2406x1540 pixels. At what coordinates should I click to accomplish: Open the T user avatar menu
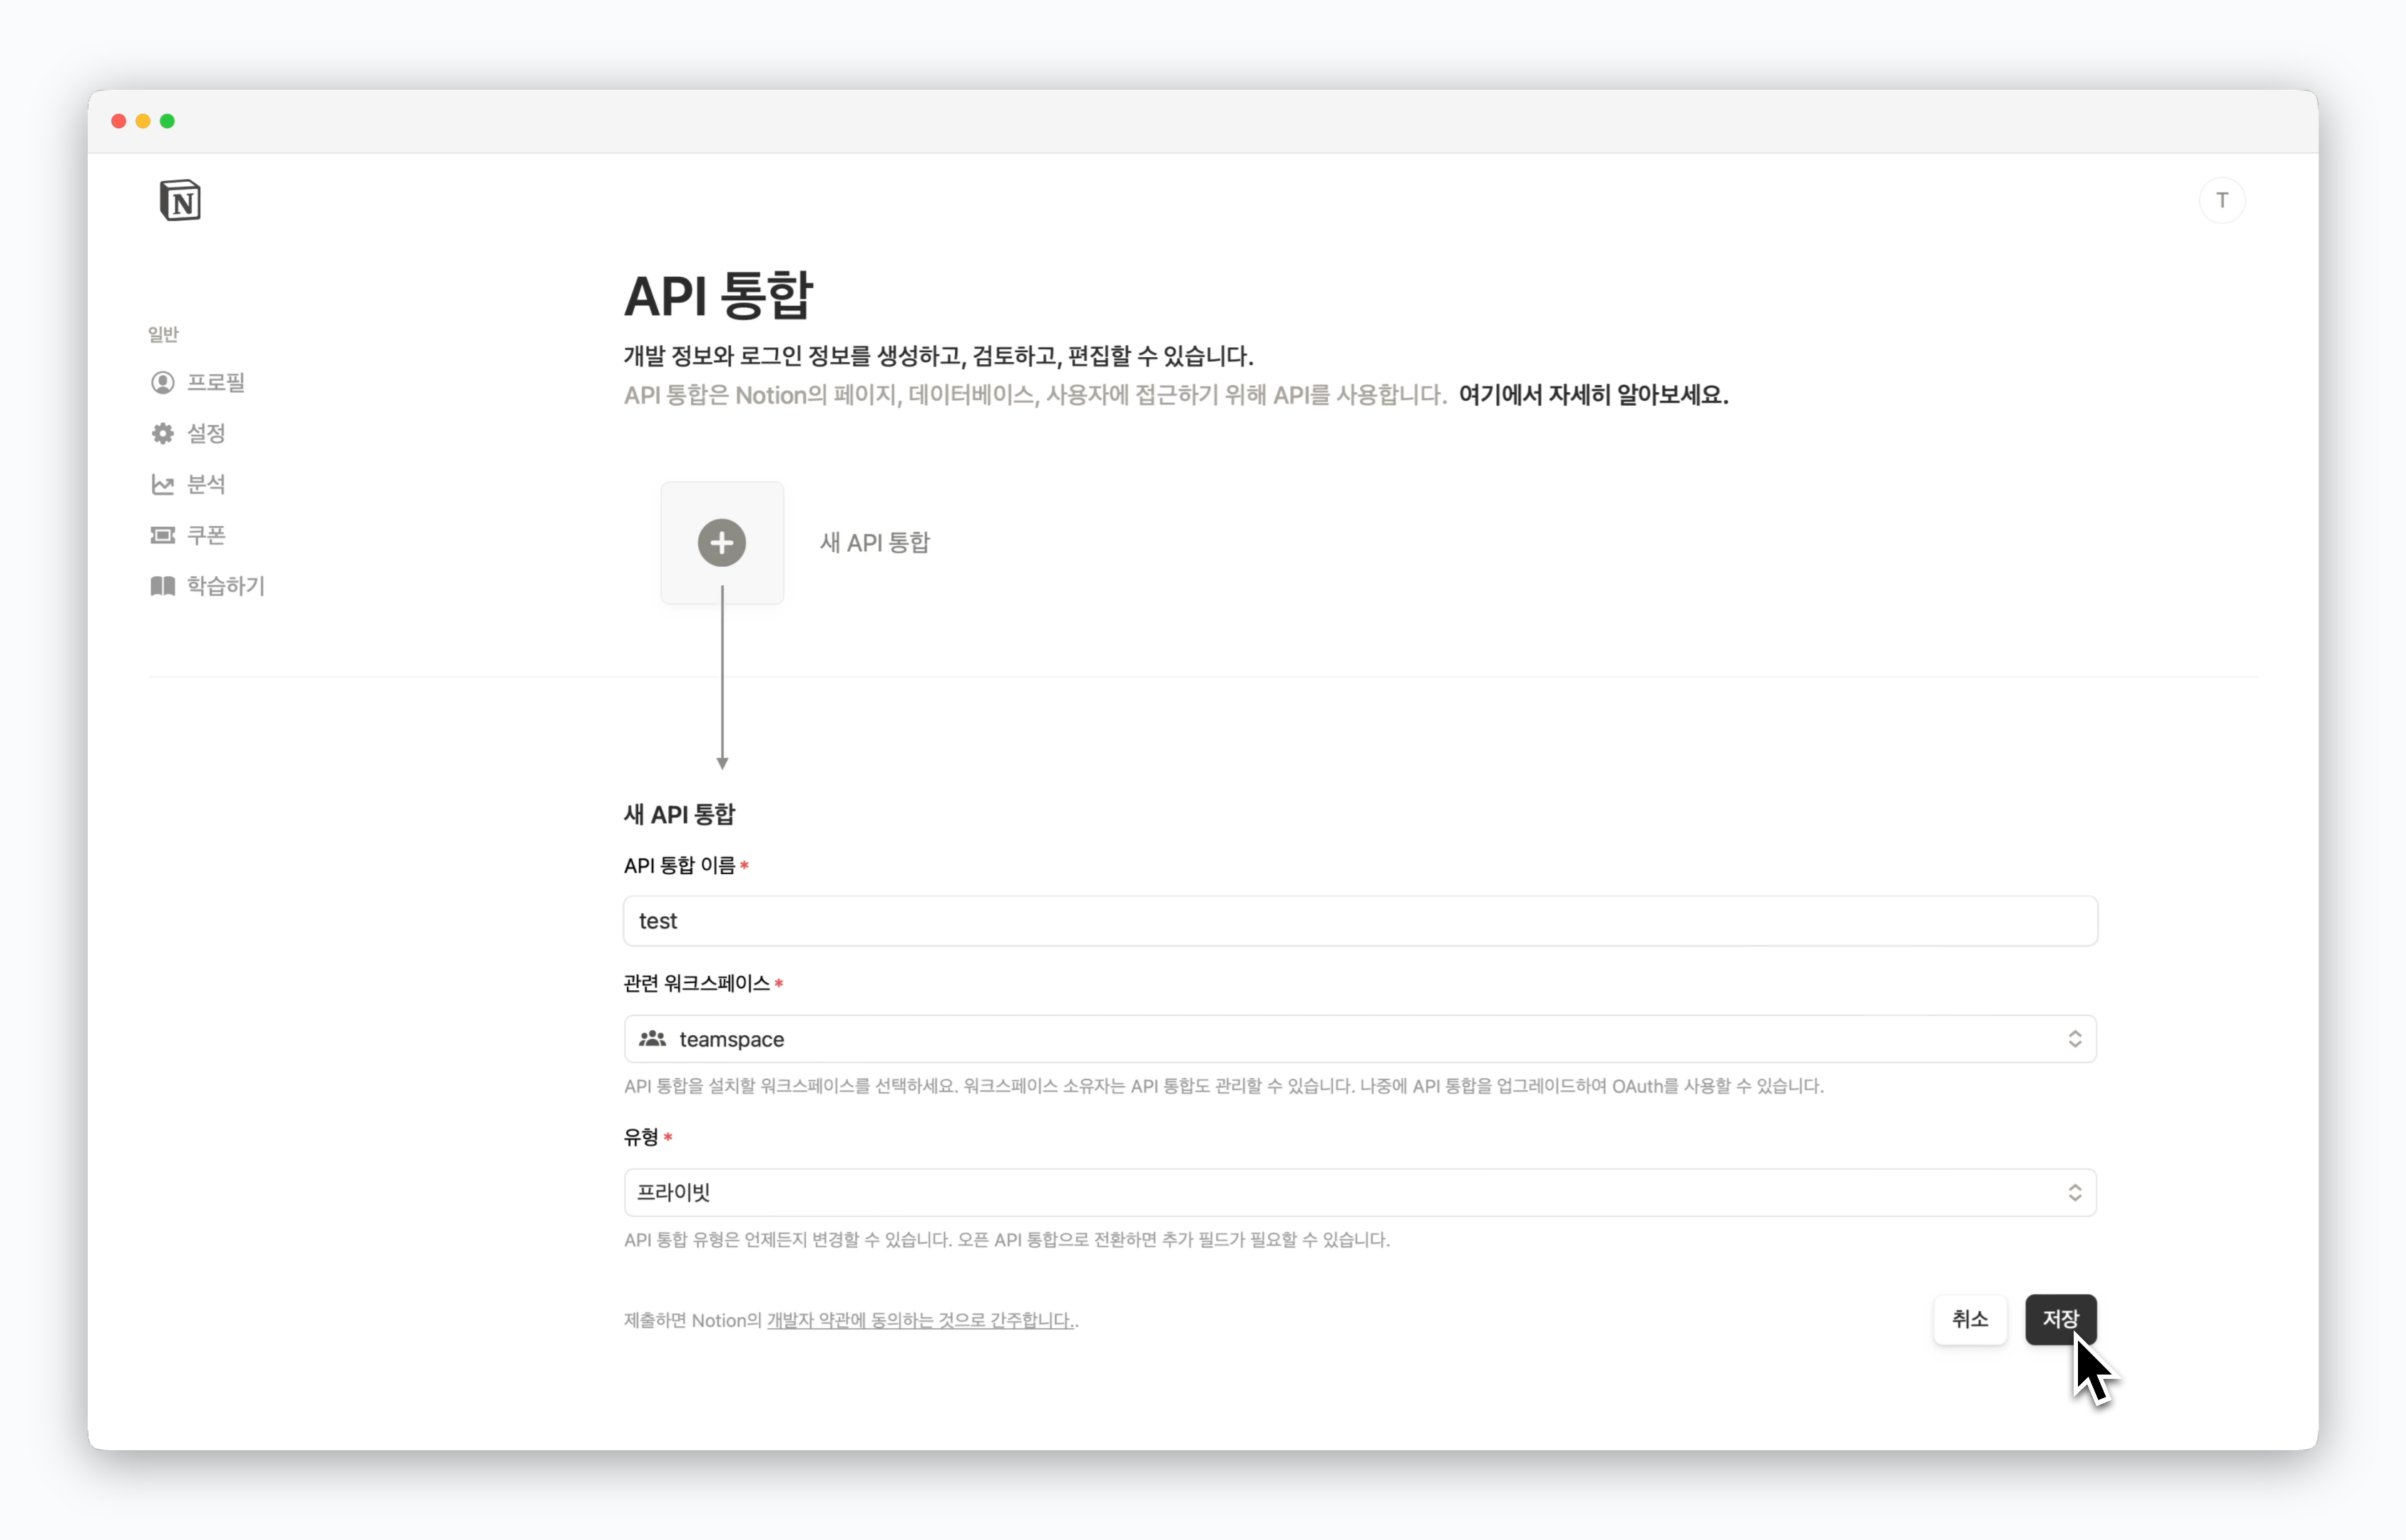click(2221, 200)
